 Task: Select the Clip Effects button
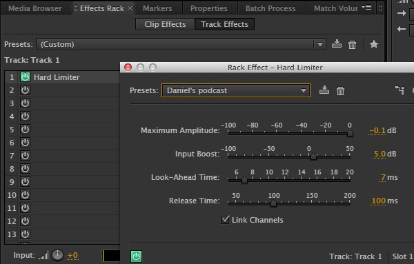pos(165,24)
